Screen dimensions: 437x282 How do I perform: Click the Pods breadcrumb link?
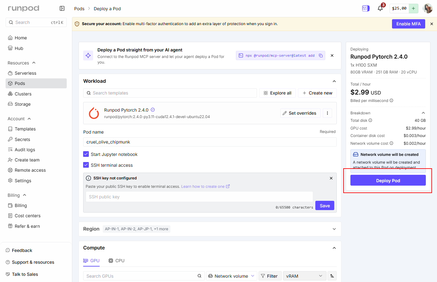point(79,9)
